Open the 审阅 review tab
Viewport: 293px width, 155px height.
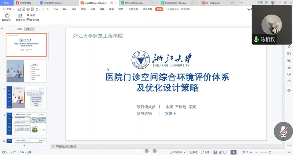click(x=111, y=9)
